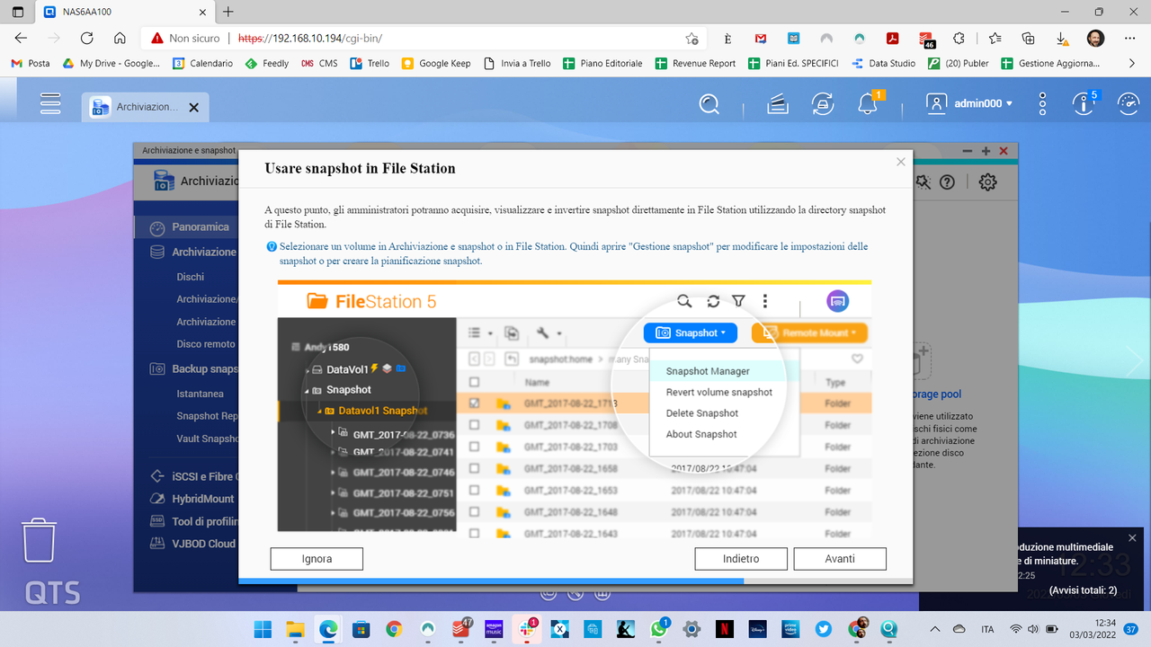Open the Windows Start menu

(263, 629)
